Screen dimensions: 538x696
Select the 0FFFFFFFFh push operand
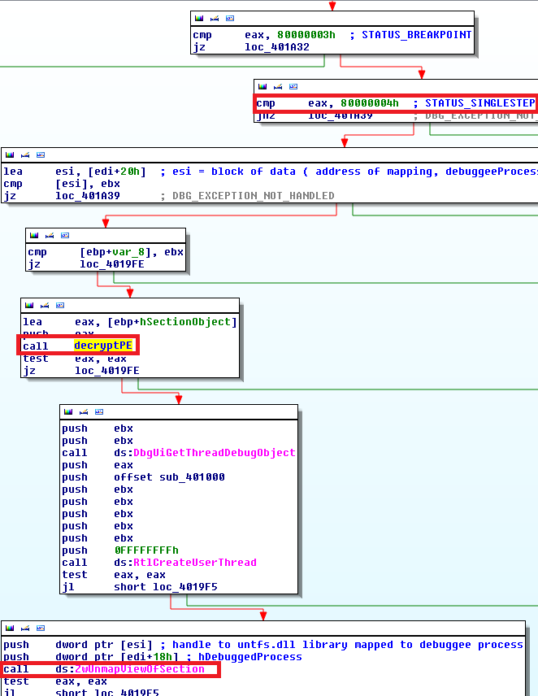coord(146,550)
